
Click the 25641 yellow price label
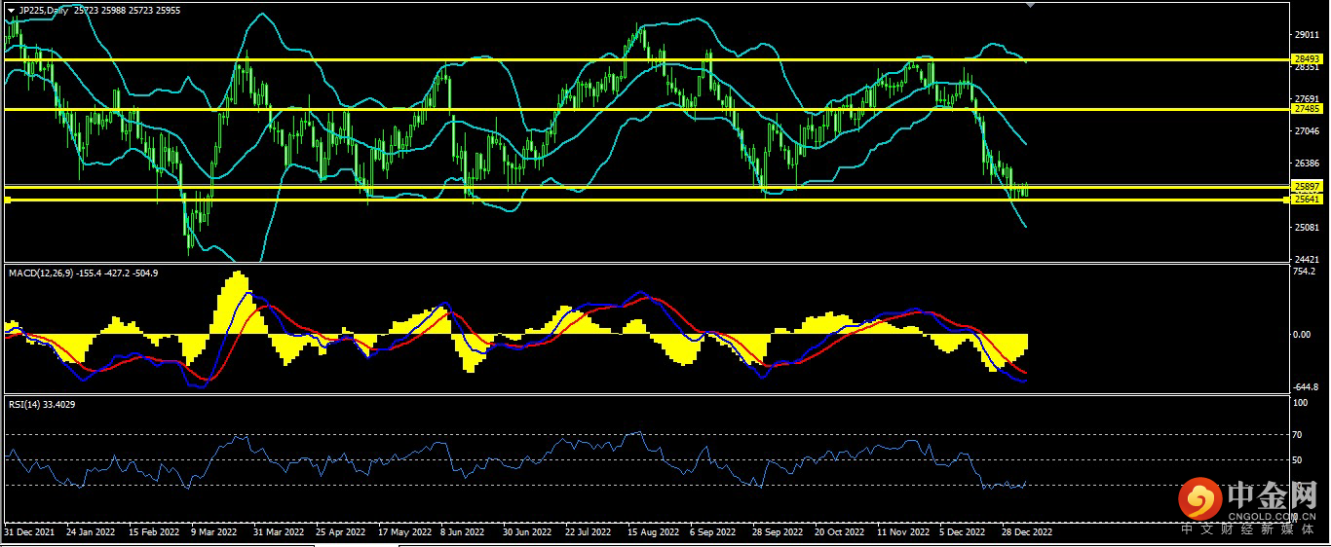tap(1306, 200)
